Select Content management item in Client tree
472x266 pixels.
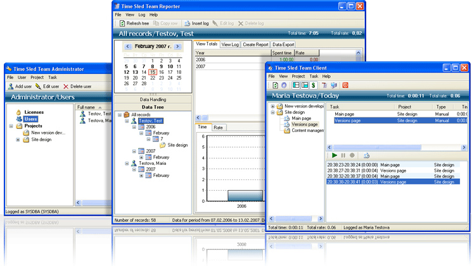coord(308,130)
